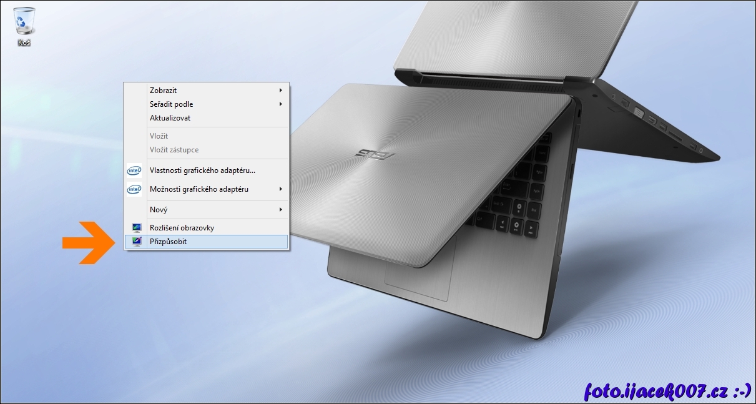This screenshot has width=756, height=404.
Task: Click Aktualizovat to refresh desktop
Action: pyautogui.click(x=170, y=118)
